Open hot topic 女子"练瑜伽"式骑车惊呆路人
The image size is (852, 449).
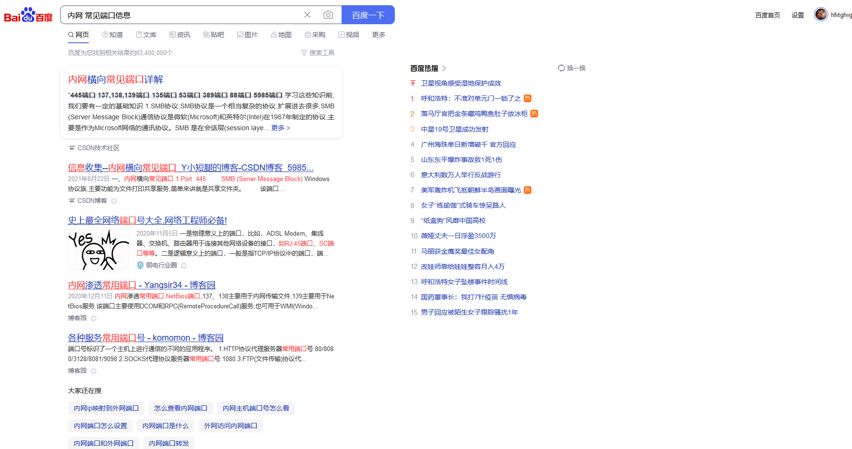463,205
